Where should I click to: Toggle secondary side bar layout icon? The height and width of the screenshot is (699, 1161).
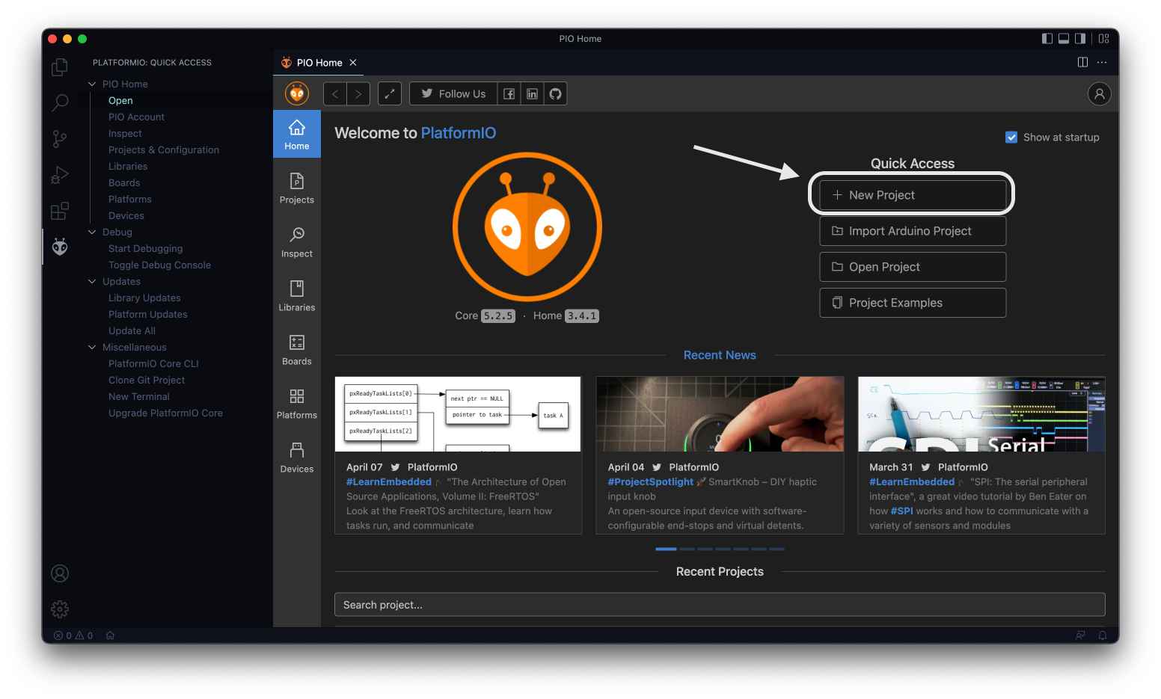tap(1080, 39)
